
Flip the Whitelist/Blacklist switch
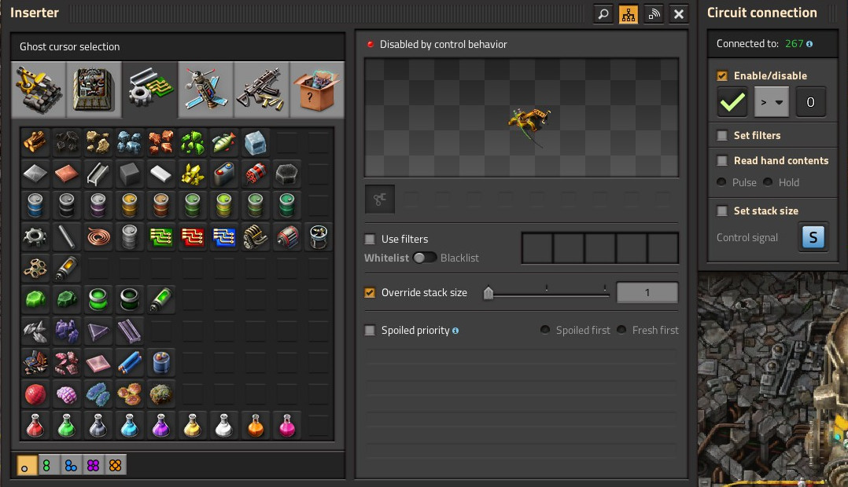pos(424,258)
